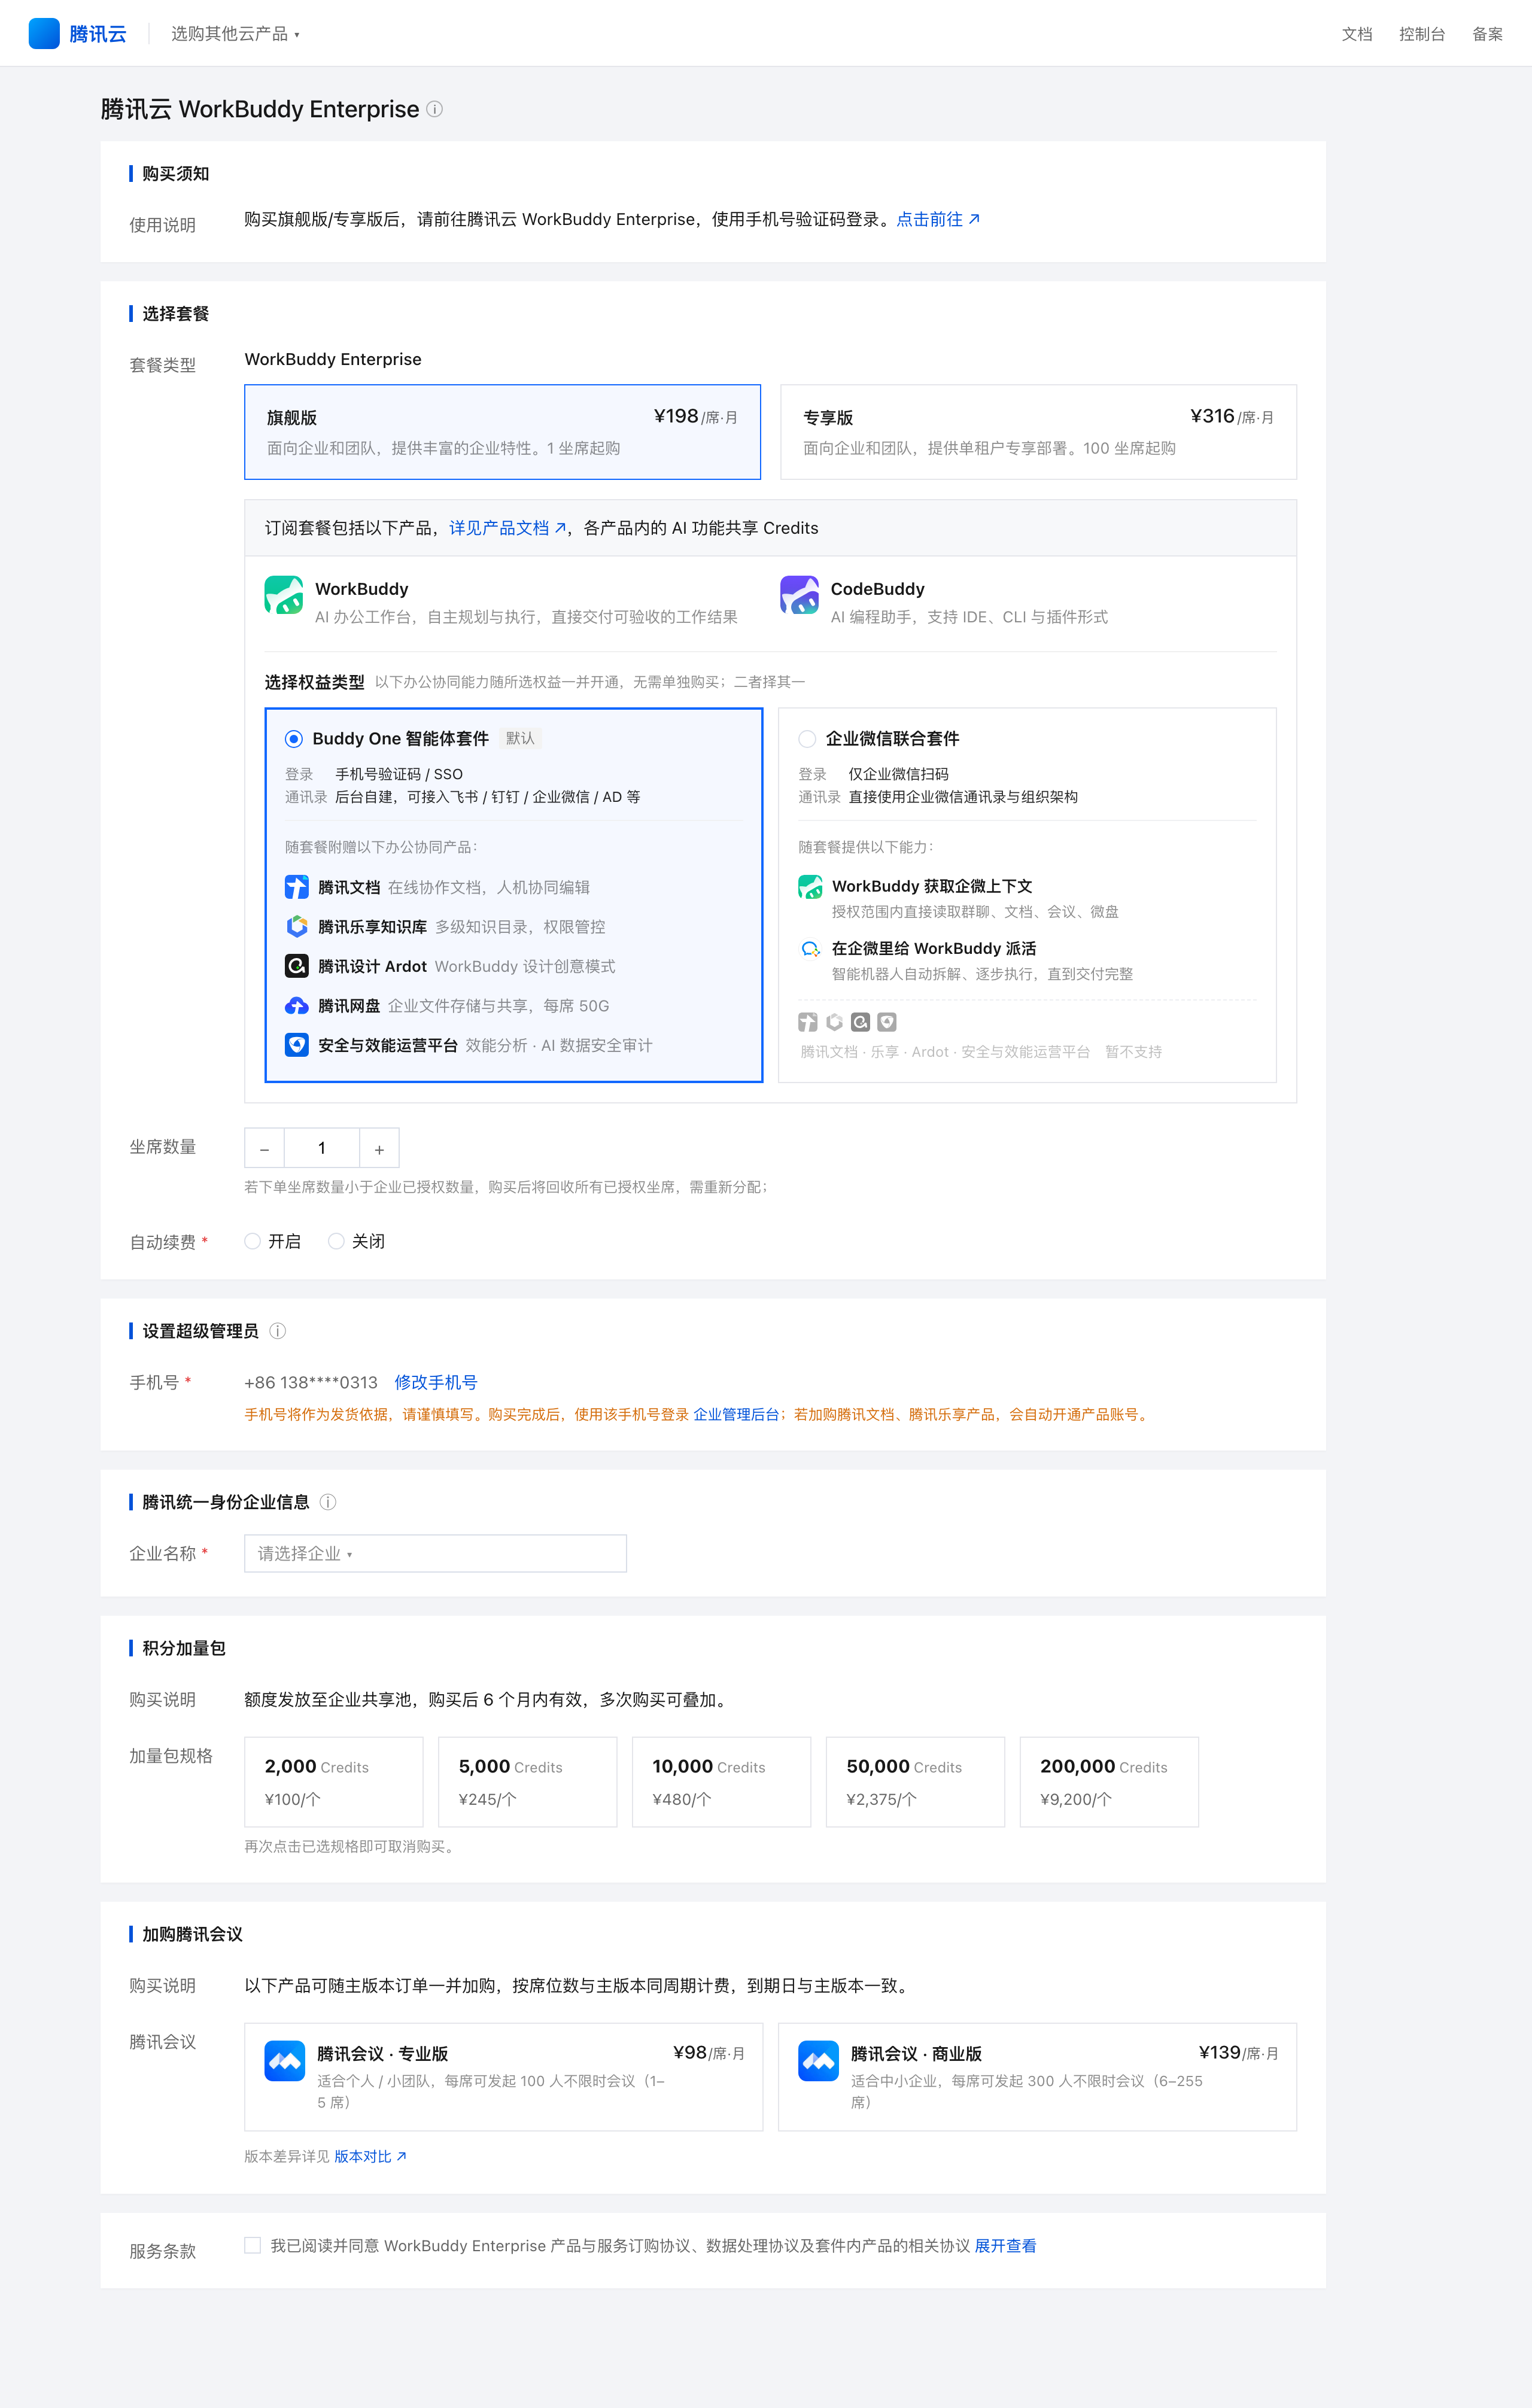Screen dimensions: 1532x2408
Task: Select the 专享版 plan card
Action: 1038,432
